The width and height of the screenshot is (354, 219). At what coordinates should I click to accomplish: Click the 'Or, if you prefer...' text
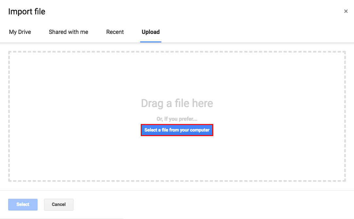(x=177, y=119)
